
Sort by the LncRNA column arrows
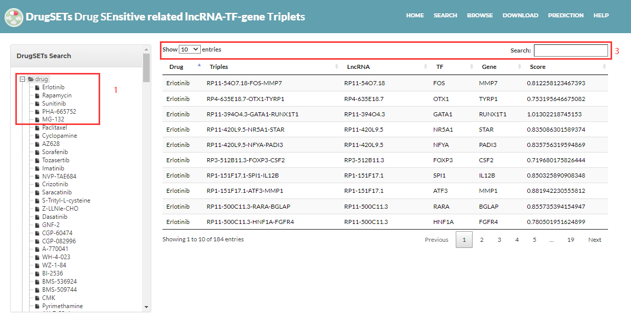(426, 67)
